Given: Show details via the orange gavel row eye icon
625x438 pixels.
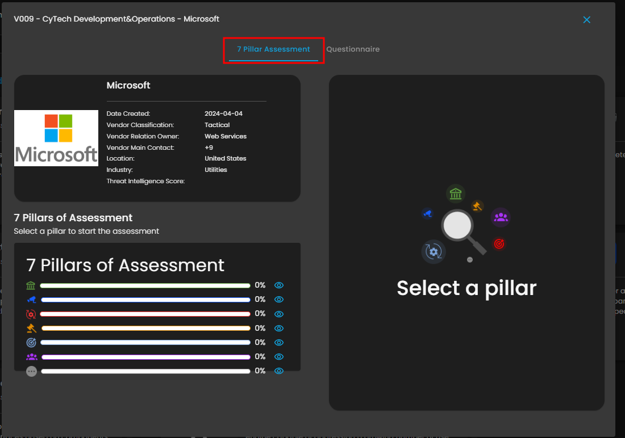Looking at the screenshot, I should pyautogui.click(x=279, y=328).
